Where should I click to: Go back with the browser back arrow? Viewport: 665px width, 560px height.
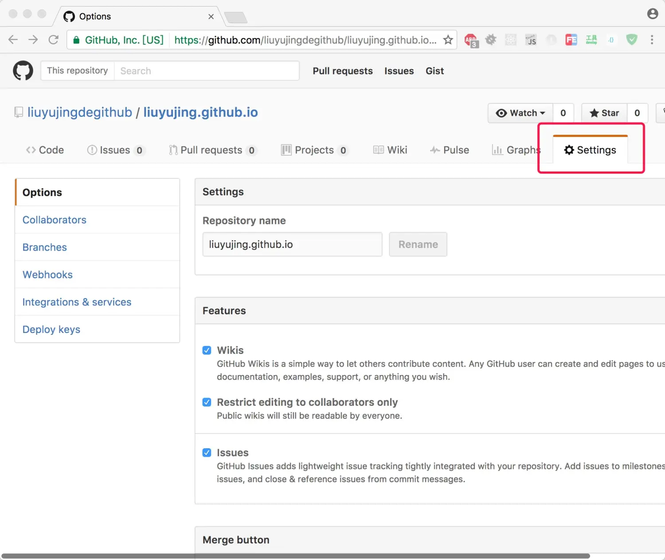[x=13, y=40]
